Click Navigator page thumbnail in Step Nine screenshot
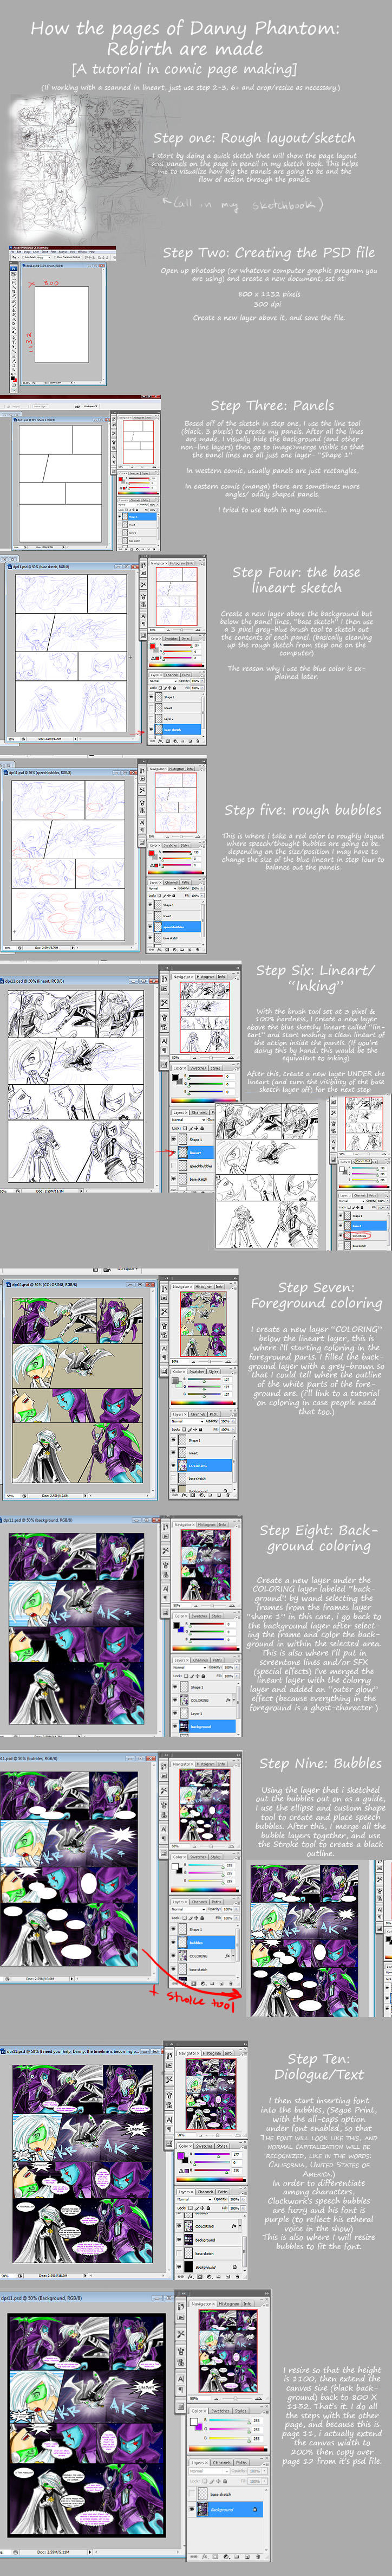Viewport: 392px width, 2576px height. [205, 1805]
